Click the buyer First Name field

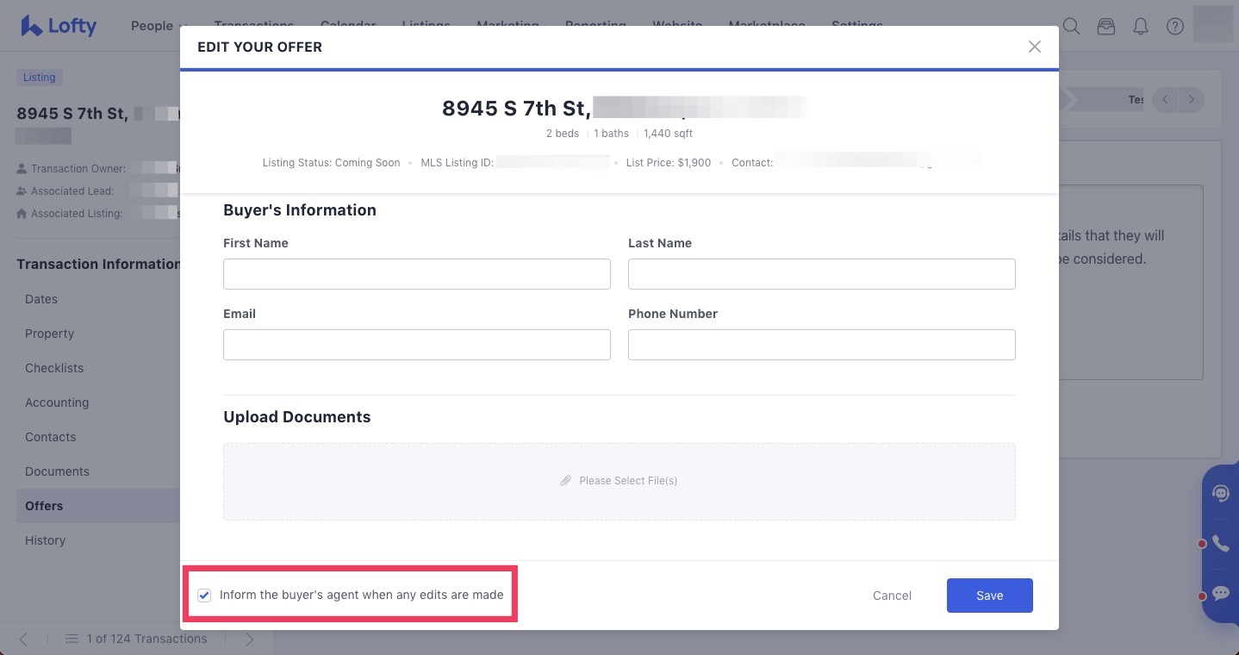416,274
